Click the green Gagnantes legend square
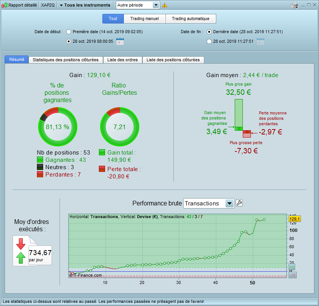 40,160
